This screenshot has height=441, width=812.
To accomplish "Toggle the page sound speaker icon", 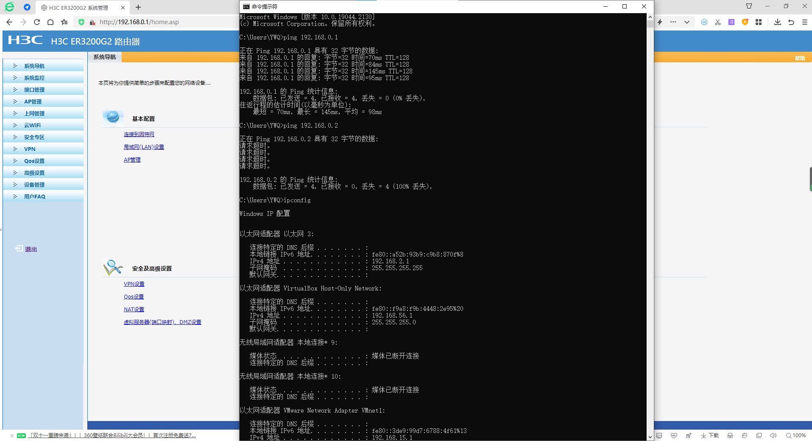I will point(773,435).
